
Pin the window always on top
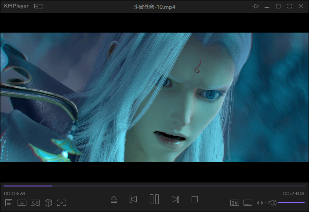(255, 6)
